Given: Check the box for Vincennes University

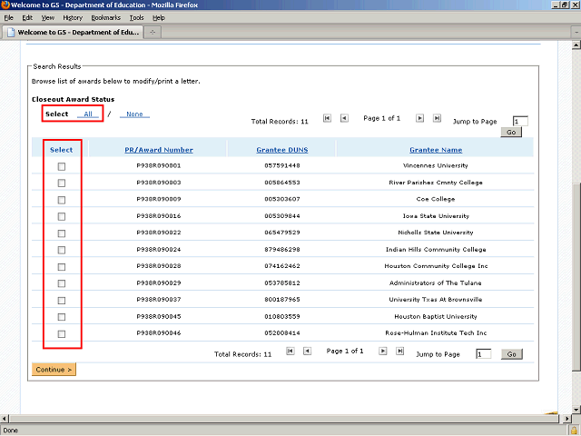Looking at the screenshot, I should [62, 166].
